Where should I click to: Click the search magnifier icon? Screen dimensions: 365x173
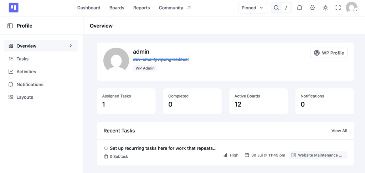(x=276, y=8)
